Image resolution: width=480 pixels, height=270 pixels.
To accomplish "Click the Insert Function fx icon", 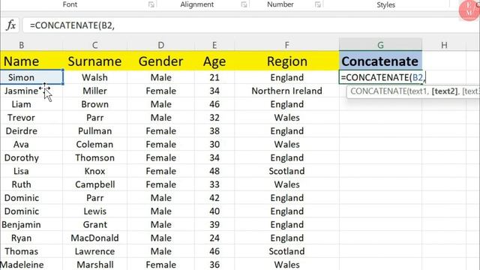I will 11,25.
